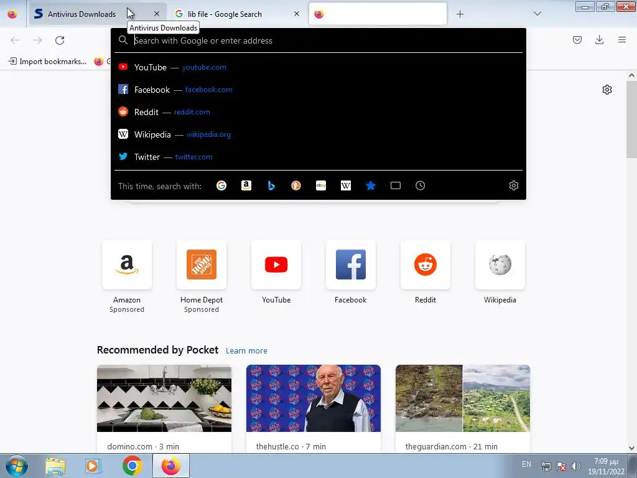Click scrollbar up arrow
The width and height of the screenshot is (637, 478).
tap(631, 75)
